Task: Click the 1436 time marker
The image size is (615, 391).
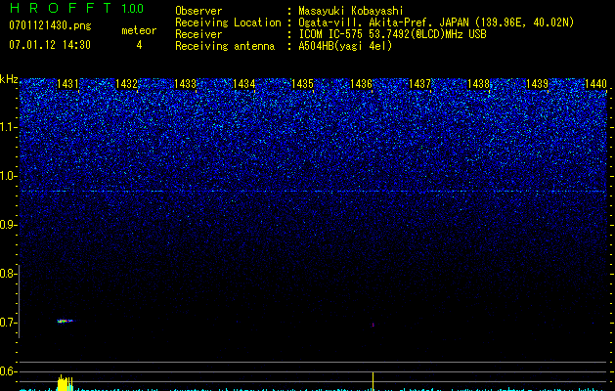Action: (361, 84)
